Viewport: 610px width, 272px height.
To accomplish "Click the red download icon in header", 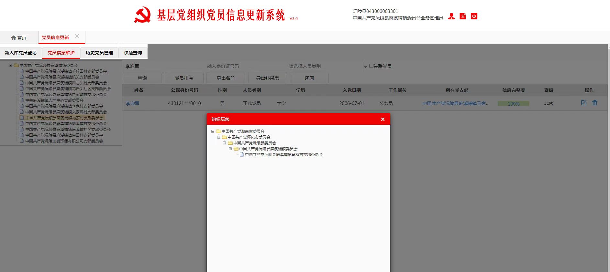I will pos(463,16).
